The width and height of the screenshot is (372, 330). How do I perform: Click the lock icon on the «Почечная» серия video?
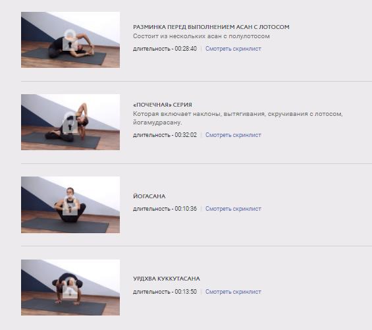coord(70,123)
